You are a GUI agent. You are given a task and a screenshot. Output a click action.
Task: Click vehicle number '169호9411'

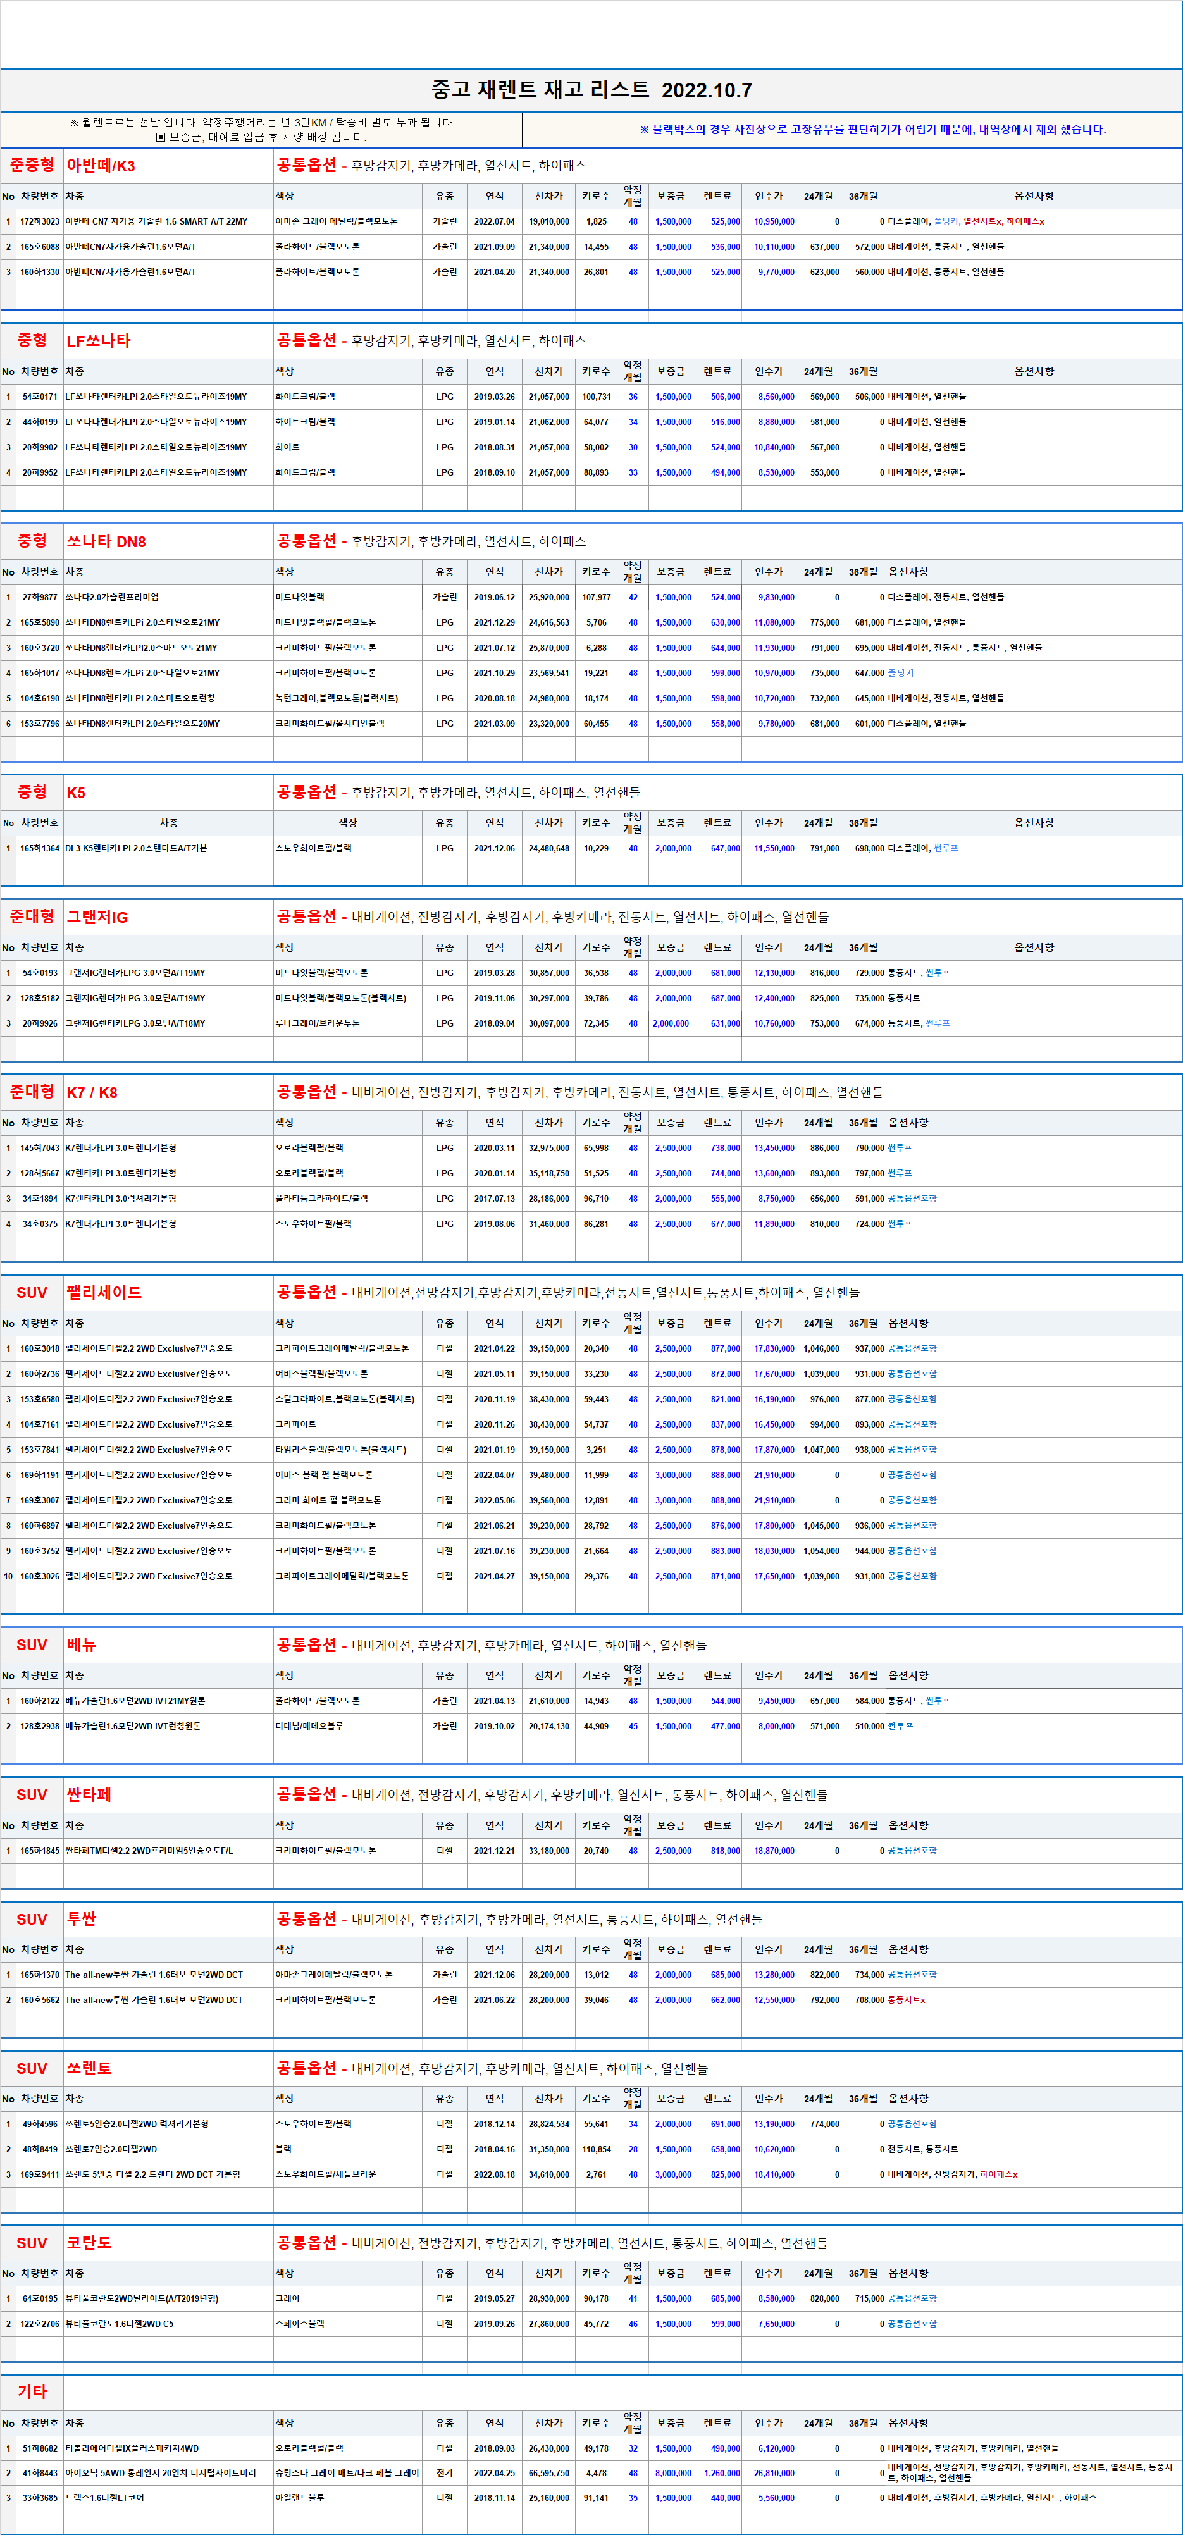pyautogui.click(x=39, y=2174)
